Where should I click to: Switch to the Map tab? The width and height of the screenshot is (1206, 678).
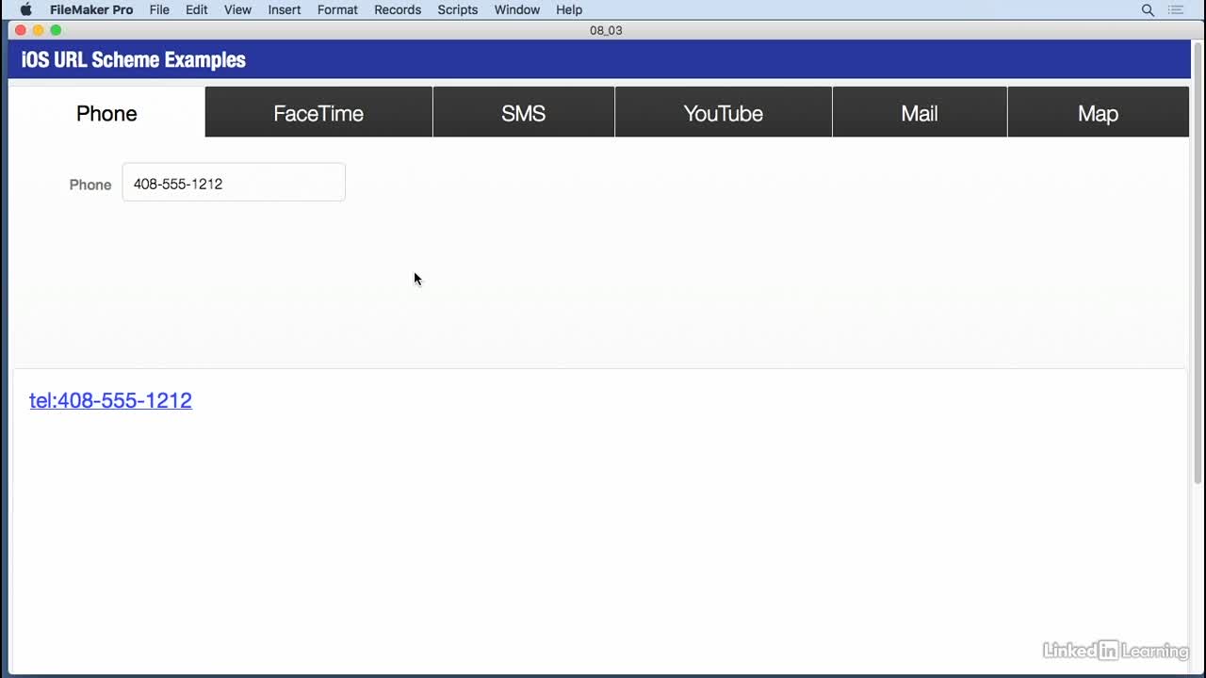click(1098, 113)
